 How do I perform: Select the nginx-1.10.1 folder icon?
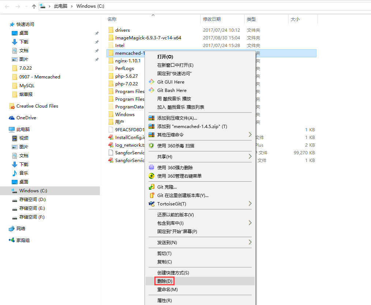coord(111,61)
